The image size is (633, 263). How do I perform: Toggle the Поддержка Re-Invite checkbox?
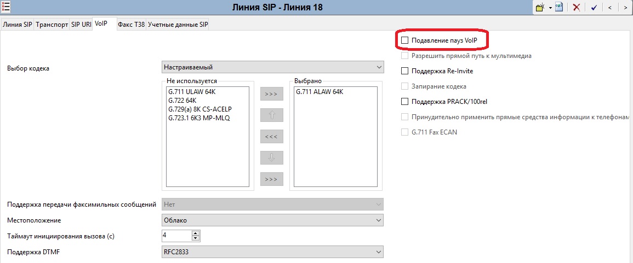click(x=405, y=71)
